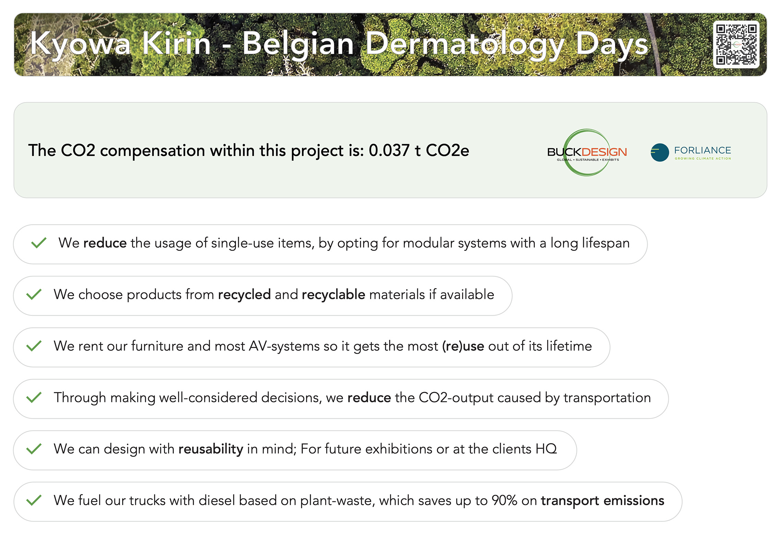Click the QR code in the header banner

736,44
